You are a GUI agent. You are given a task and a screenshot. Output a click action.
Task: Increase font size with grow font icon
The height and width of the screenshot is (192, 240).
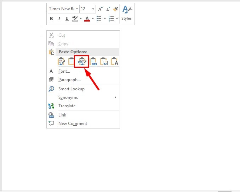pyautogui.click(x=100, y=9)
